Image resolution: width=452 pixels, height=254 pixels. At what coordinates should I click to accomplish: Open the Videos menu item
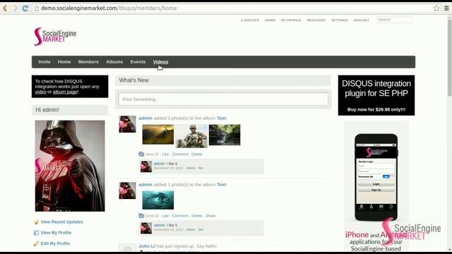[160, 61]
